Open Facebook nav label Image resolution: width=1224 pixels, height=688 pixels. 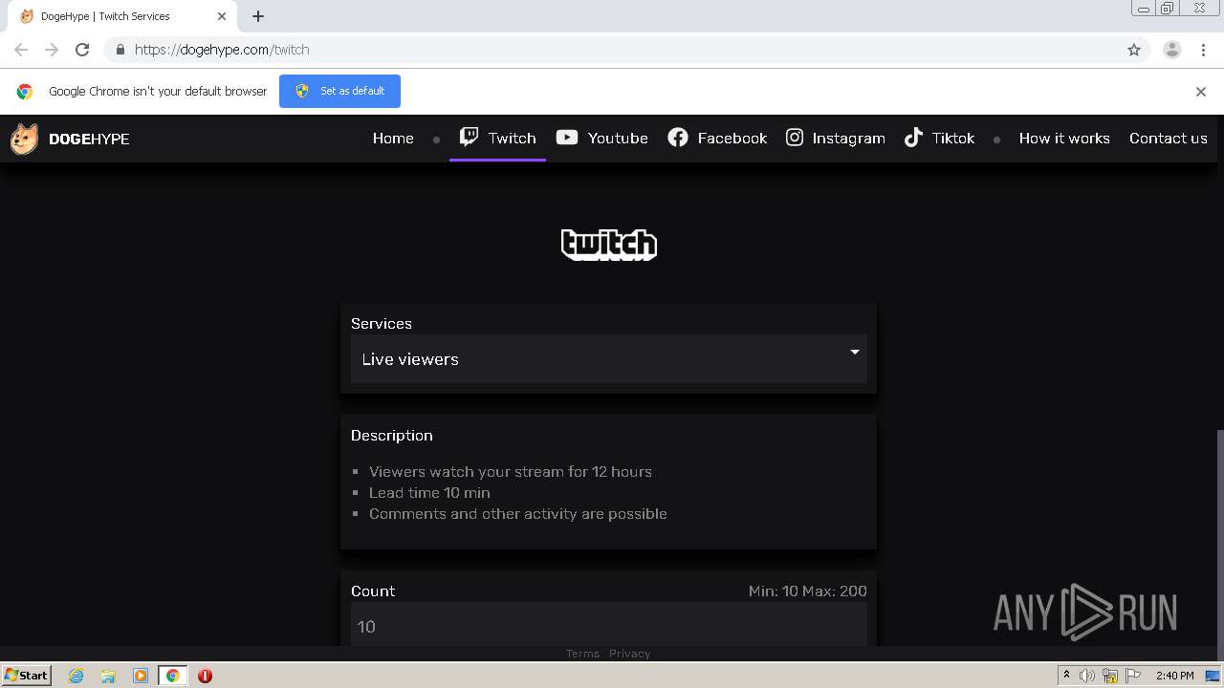[732, 138]
